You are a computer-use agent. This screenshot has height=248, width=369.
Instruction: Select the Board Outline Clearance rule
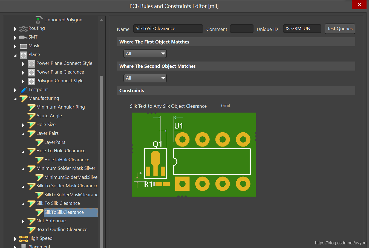(x=62, y=229)
